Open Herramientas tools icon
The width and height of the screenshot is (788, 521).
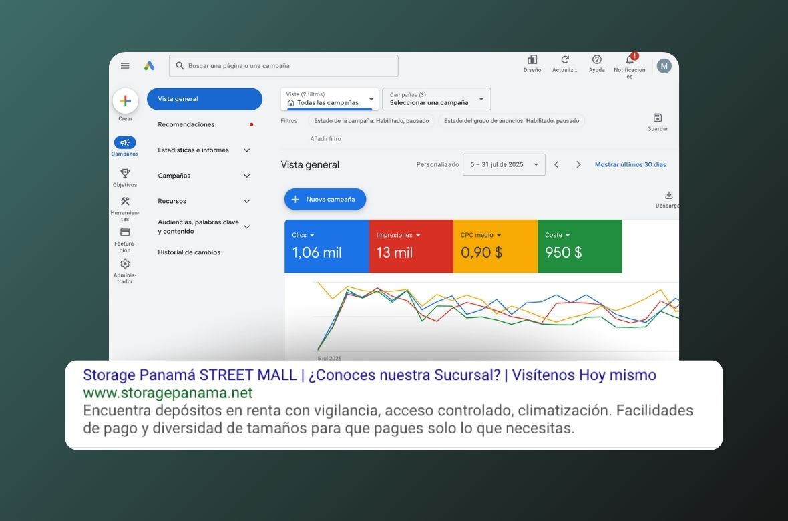click(125, 201)
